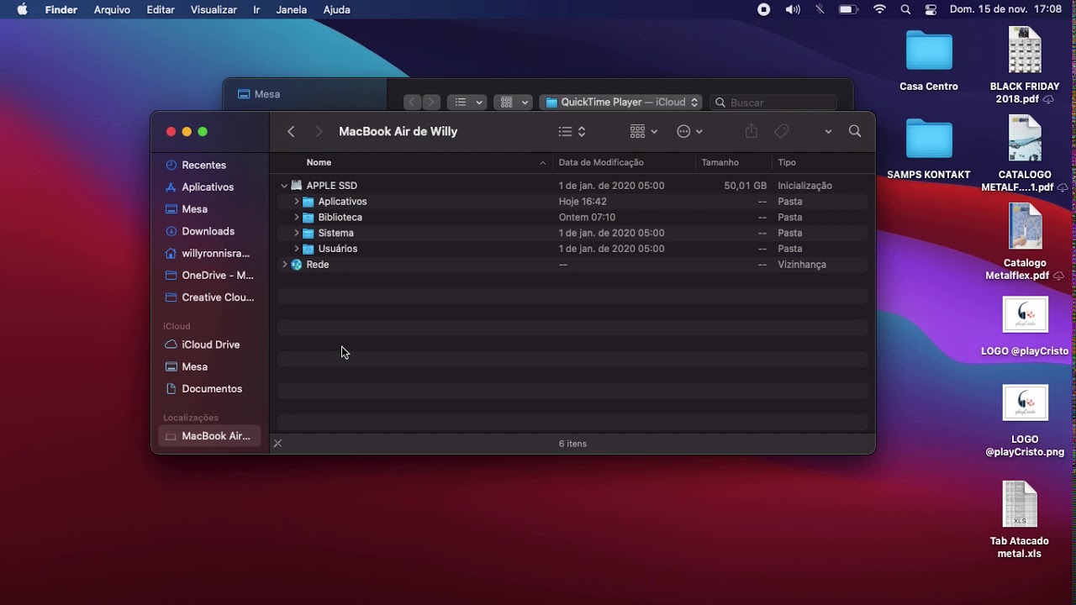This screenshot has height=605, width=1076.
Task: Expand the Sistema folder row
Action: click(296, 233)
